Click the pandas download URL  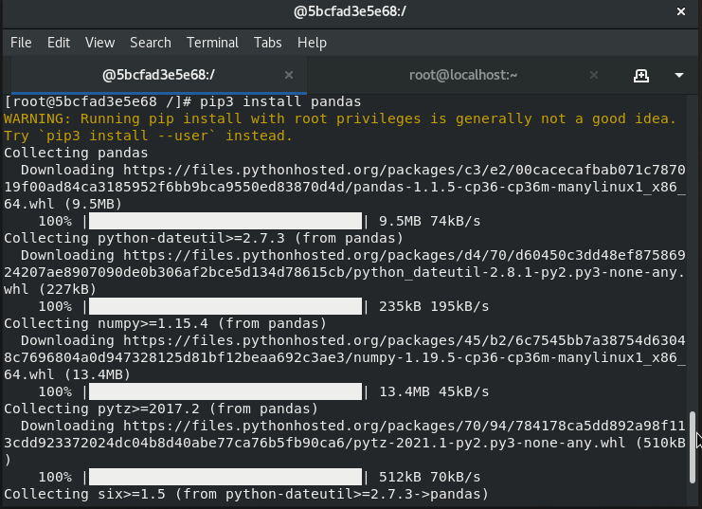point(345,187)
